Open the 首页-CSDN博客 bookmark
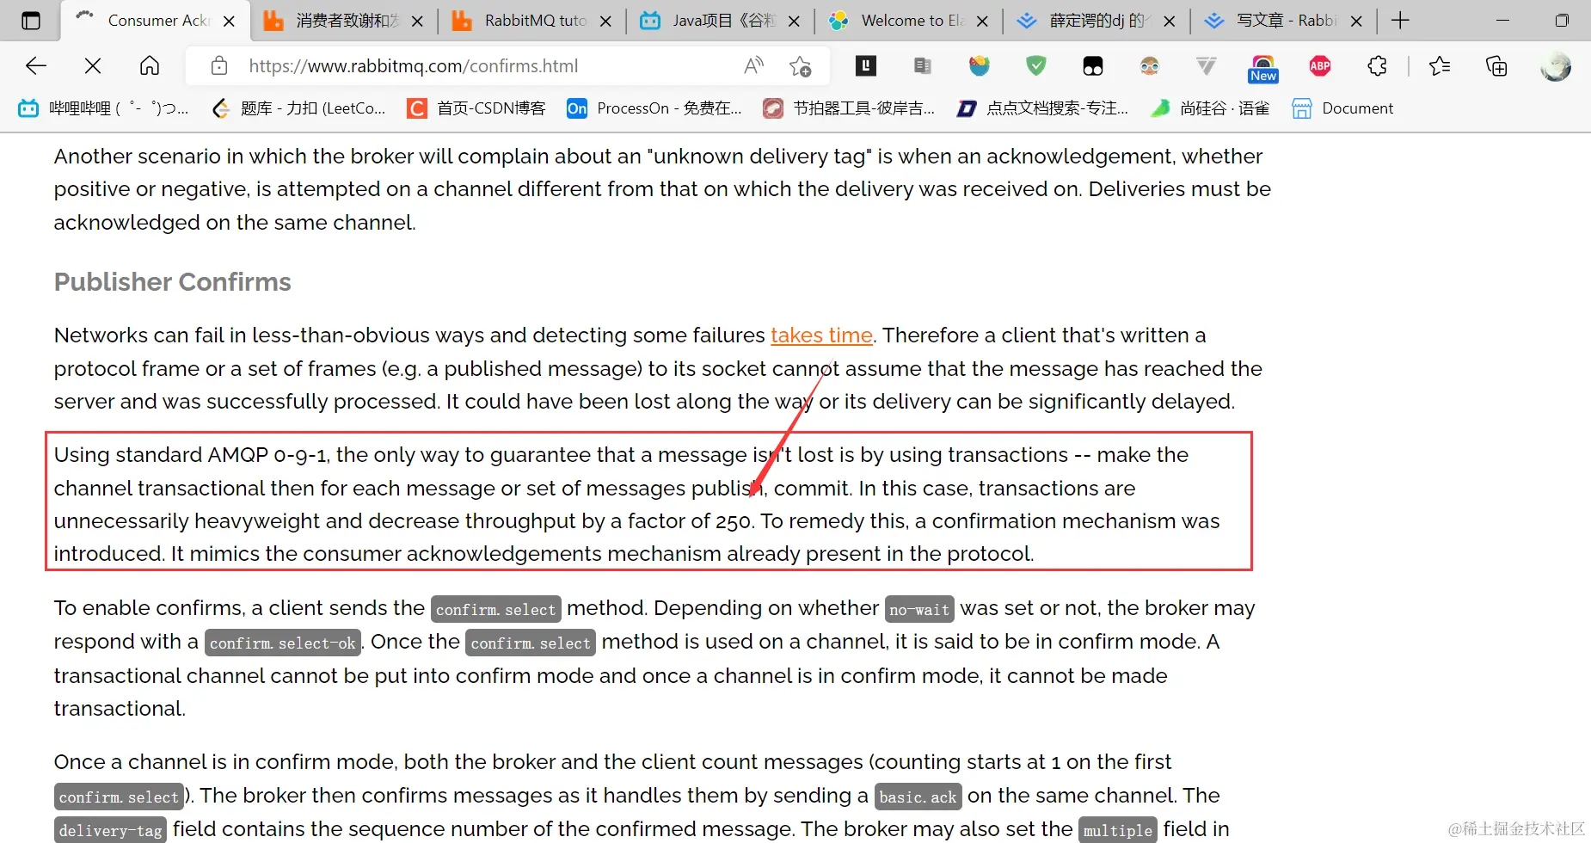Viewport: 1591px width, 843px height. coord(476,108)
